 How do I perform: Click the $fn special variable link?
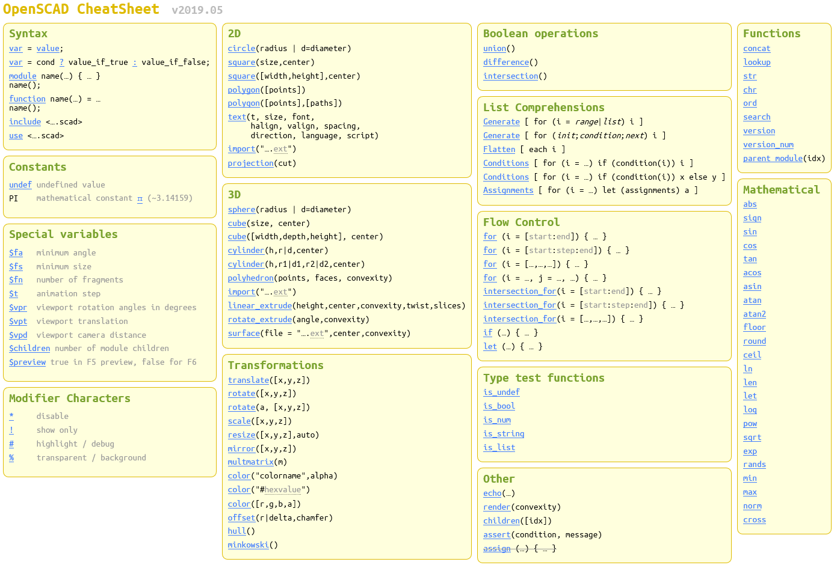[16, 280]
